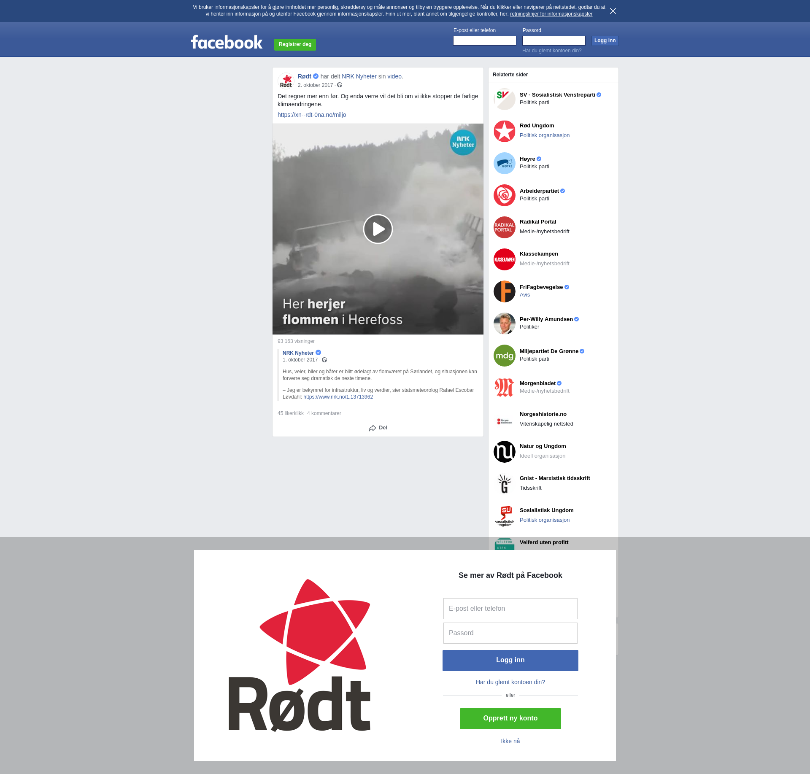Dismiss popup with Ikke nå
The height and width of the screenshot is (774, 810).
coord(510,741)
